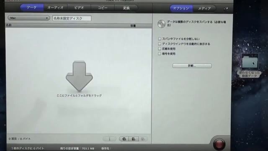Toggle ディスクウインドウを自動的に表示する checkbox

(x=160, y=44)
